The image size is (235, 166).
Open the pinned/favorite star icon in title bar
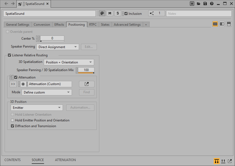click(192, 4)
